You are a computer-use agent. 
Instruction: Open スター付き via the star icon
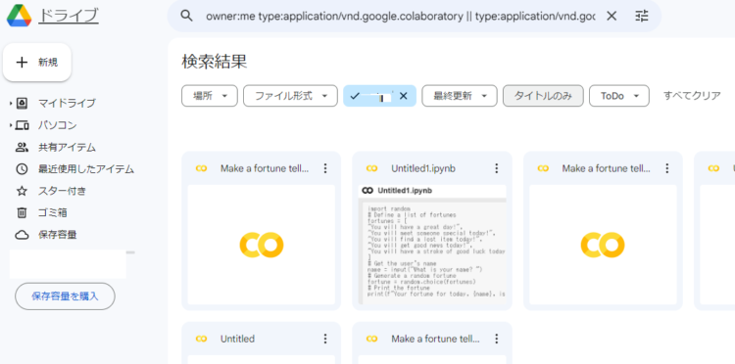point(22,191)
